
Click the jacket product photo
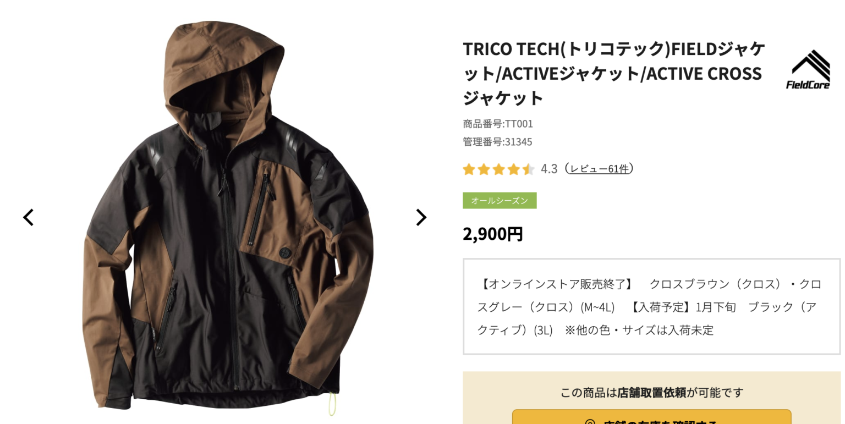click(x=226, y=217)
